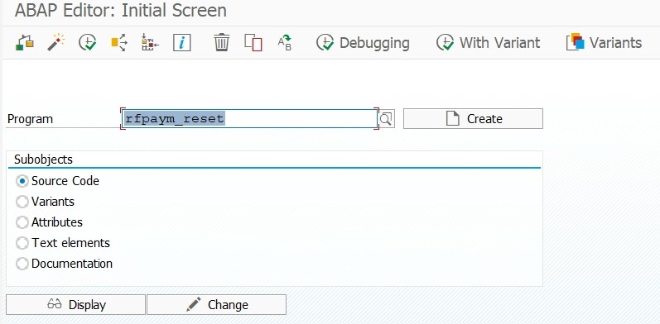Select the Variants subobject radio button
The width and height of the screenshot is (660, 324).
[x=22, y=202]
